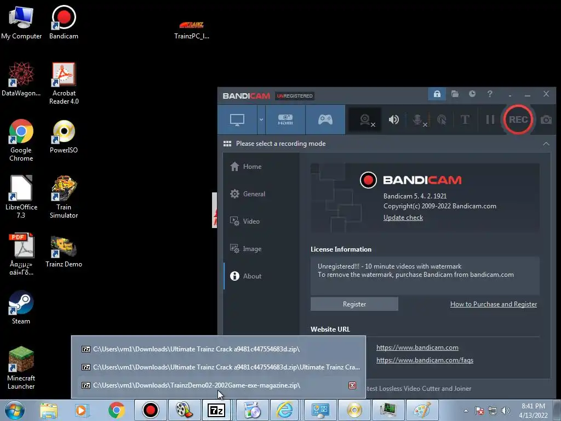Toggle speaker sound recording icon
The width and height of the screenshot is (561, 421).
(393, 120)
